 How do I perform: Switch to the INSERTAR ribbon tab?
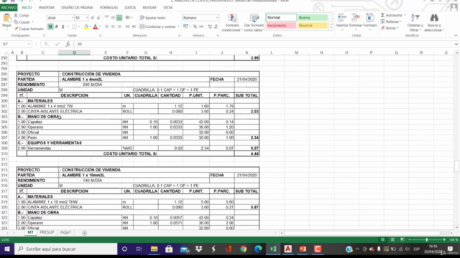pos(46,7)
